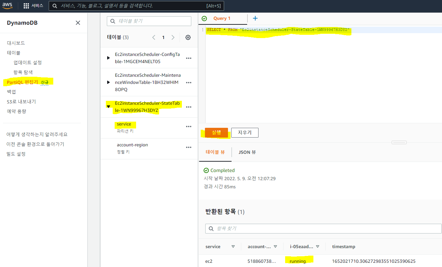Open actions menu for StateTable
The width and height of the screenshot is (442, 267).
(189, 107)
